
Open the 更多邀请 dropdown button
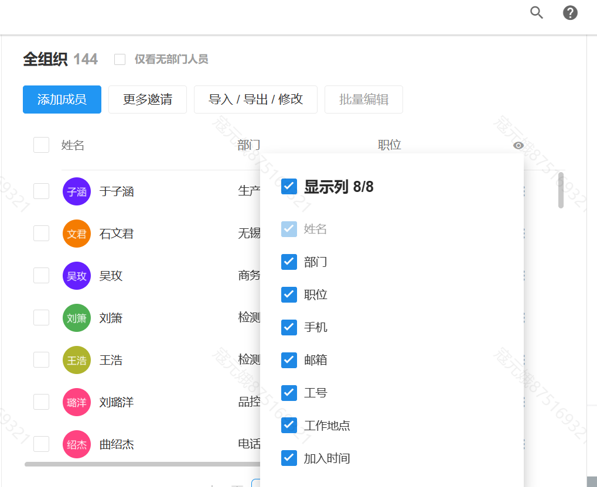tap(148, 100)
